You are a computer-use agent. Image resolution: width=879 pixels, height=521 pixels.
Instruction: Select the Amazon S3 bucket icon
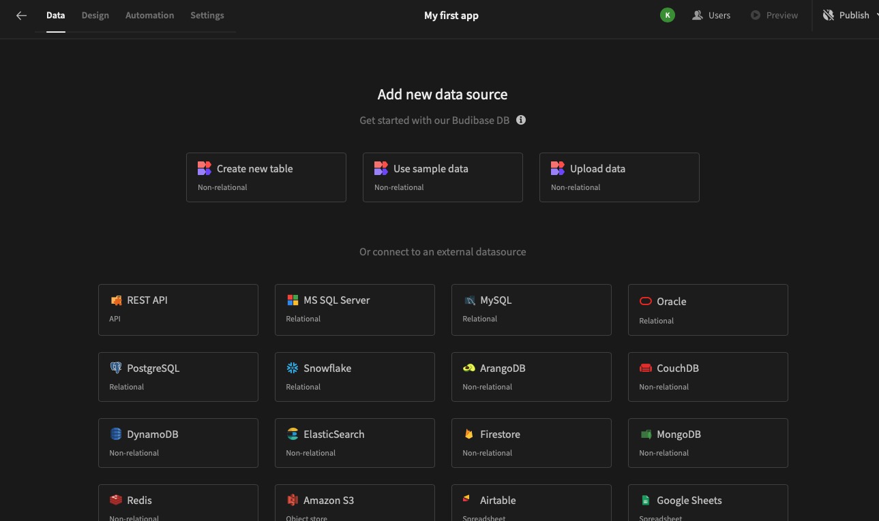click(292, 500)
